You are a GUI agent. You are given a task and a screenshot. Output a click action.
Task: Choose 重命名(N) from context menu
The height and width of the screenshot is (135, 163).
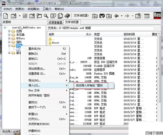[x=35, y=49]
